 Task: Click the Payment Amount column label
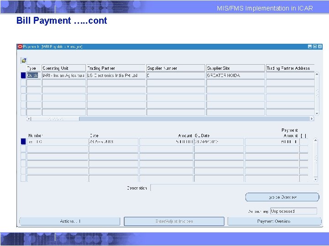(x=290, y=133)
